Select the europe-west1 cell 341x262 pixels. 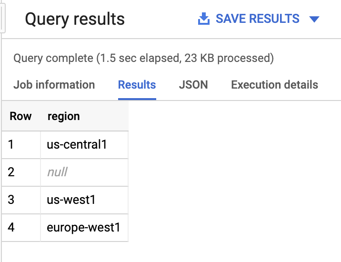click(x=84, y=228)
